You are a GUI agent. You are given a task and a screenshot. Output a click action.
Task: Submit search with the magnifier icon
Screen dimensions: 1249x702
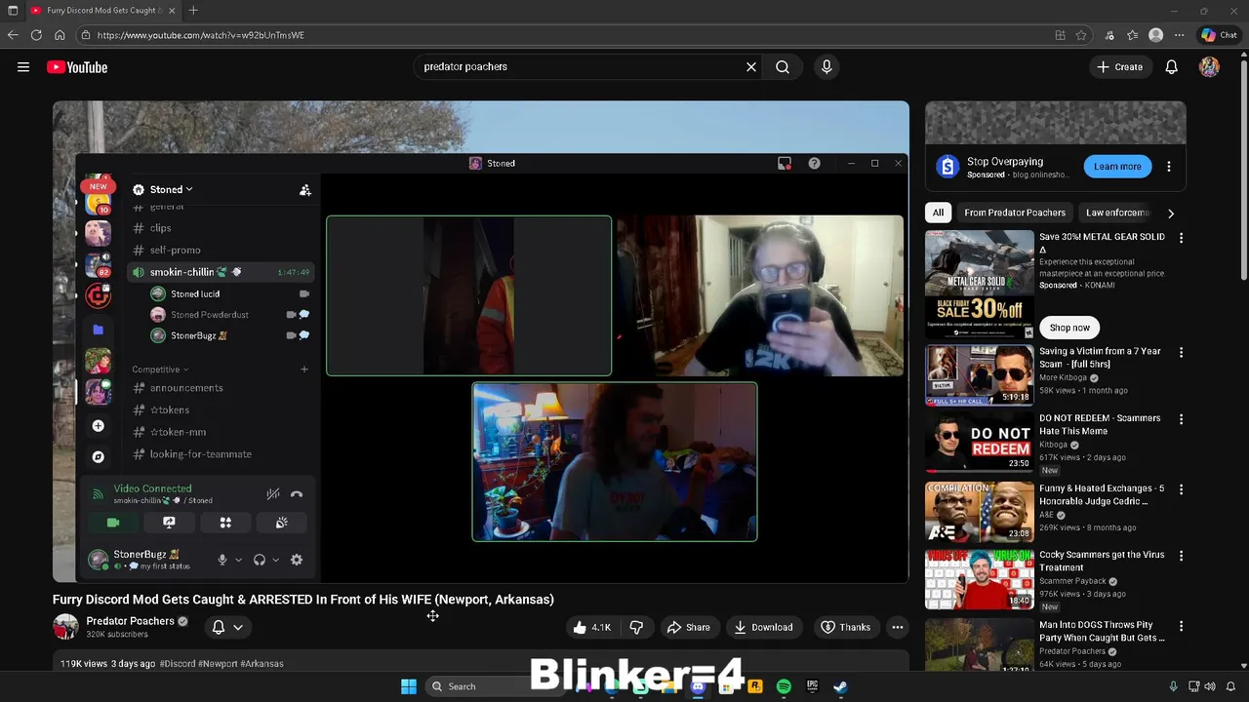pos(783,67)
